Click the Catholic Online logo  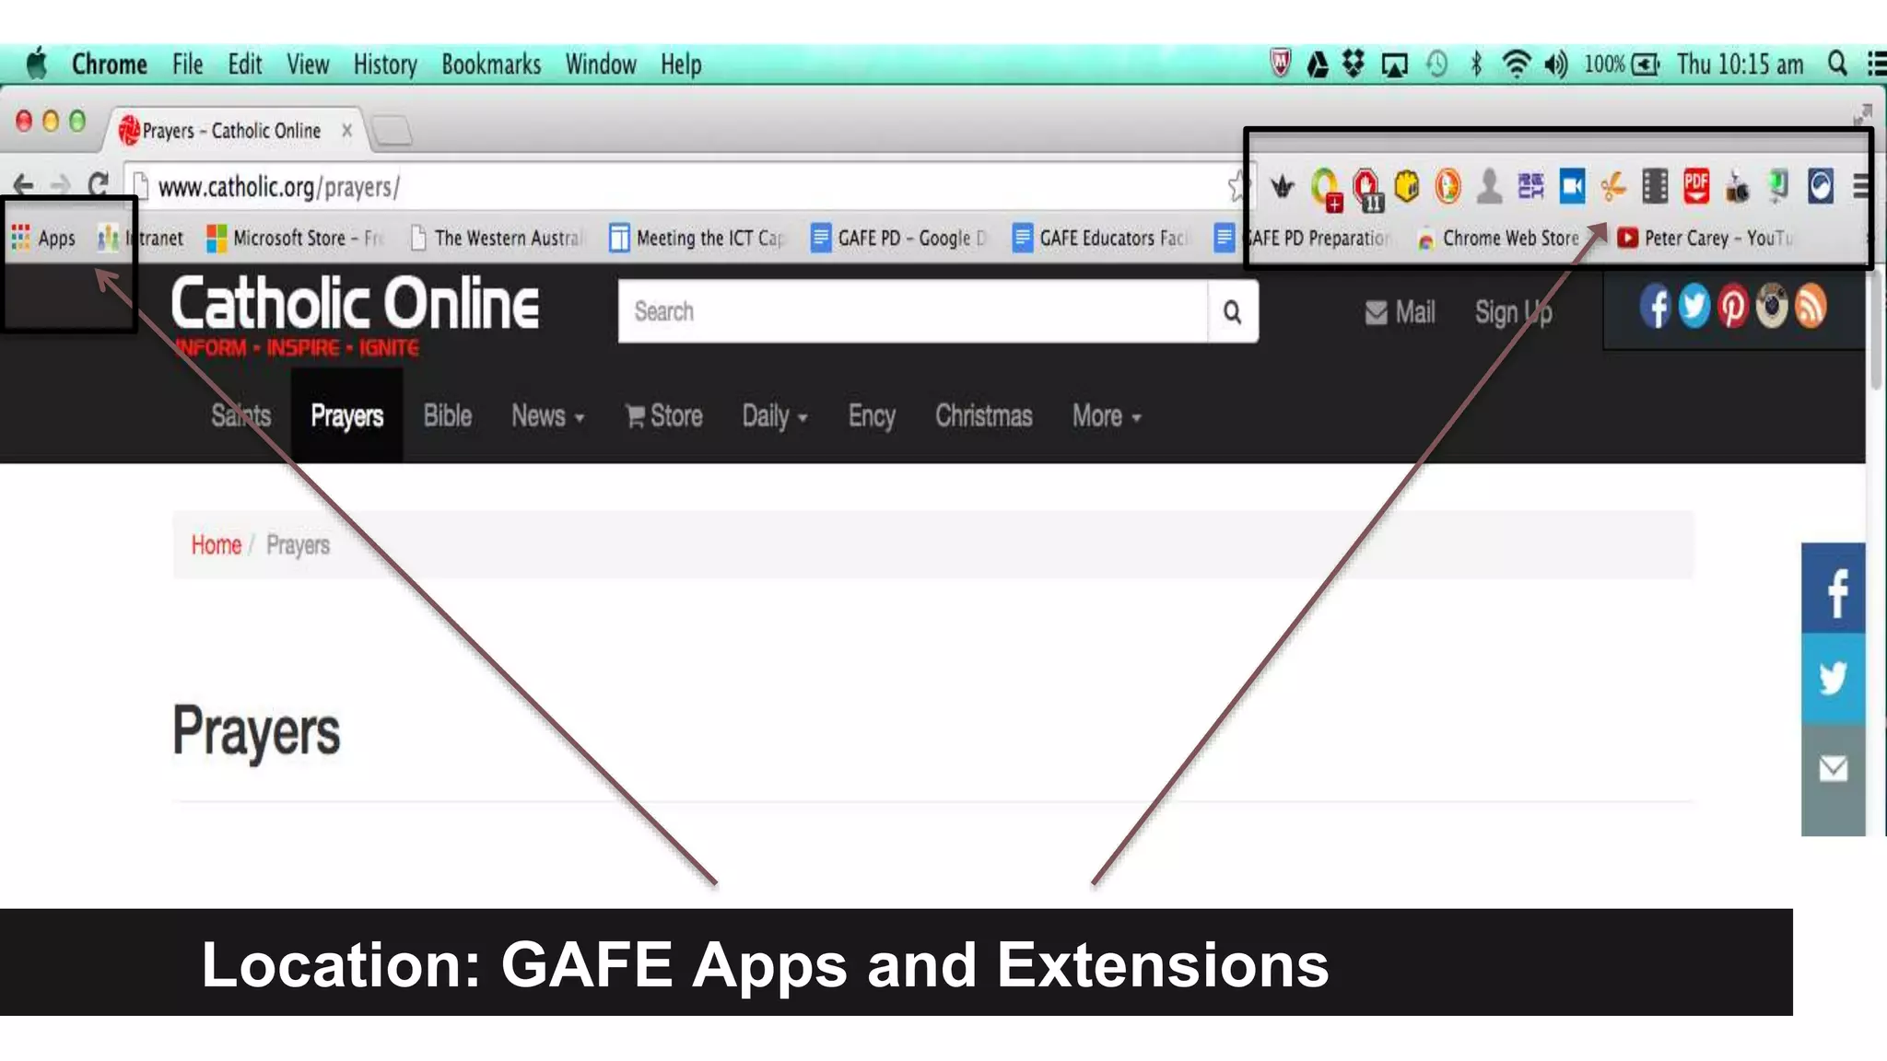tap(355, 315)
